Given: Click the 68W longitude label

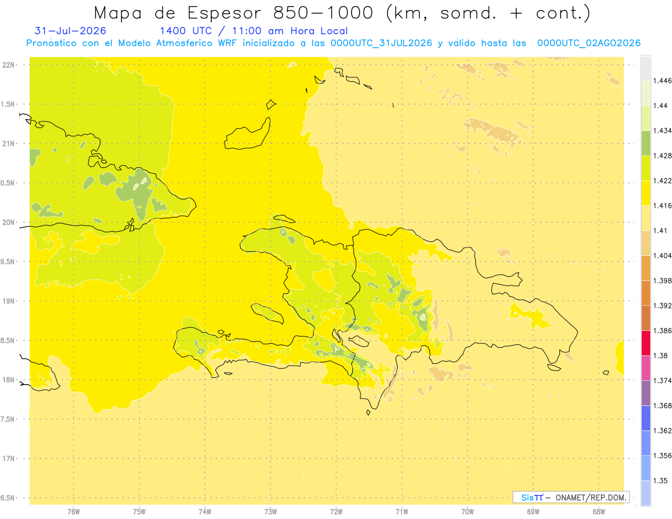Looking at the screenshot, I should 599,512.
